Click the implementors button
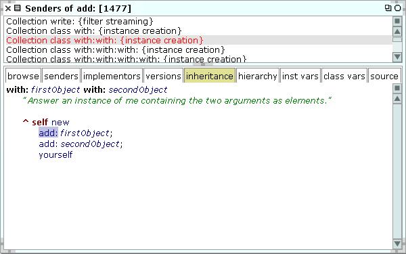 click(112, 76)
